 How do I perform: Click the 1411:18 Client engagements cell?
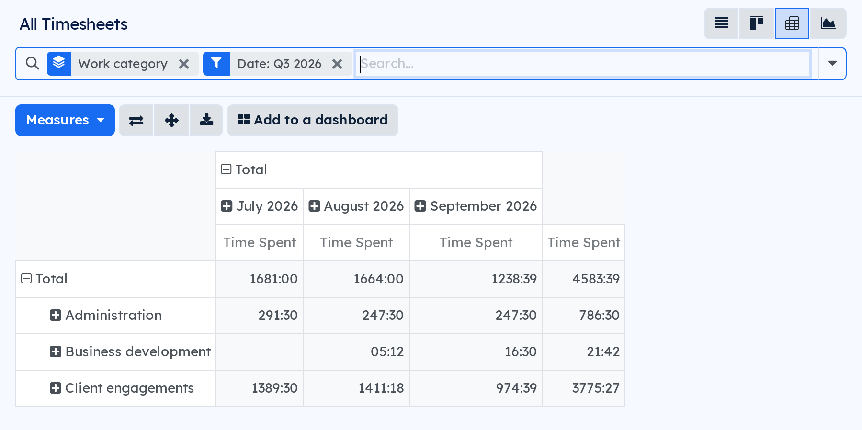[356, 388]
